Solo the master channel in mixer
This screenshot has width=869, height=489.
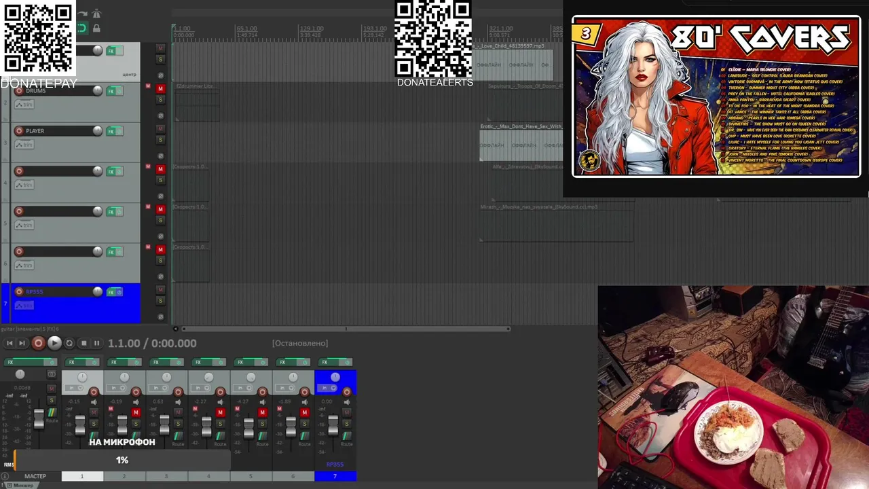click(52, 400)
